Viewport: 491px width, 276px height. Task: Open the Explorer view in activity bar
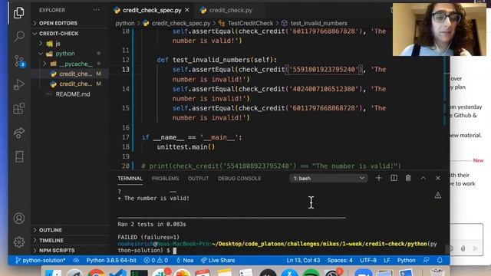click(x=18, y=13)
